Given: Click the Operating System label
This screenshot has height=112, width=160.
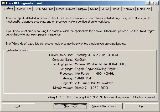Looking at the screenshot, I should 62,64.
